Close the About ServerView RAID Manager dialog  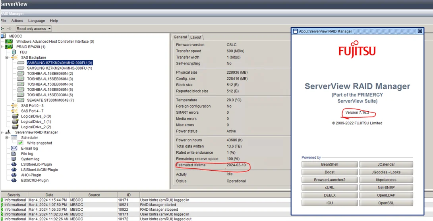pyautogui.click(x=420, y=31)
